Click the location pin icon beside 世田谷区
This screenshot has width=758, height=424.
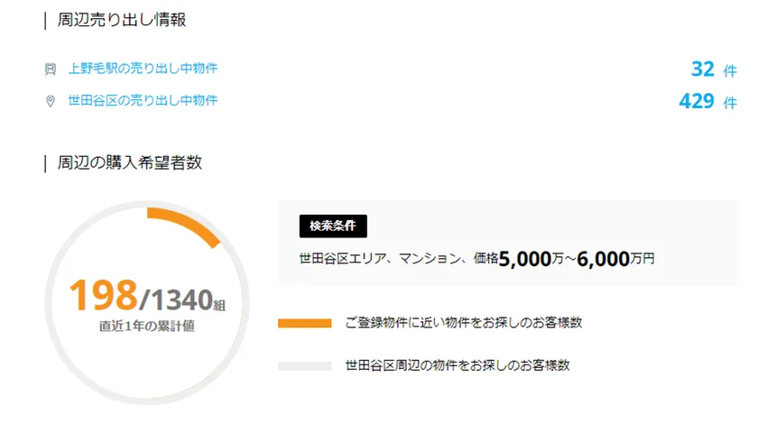(51, 101)
